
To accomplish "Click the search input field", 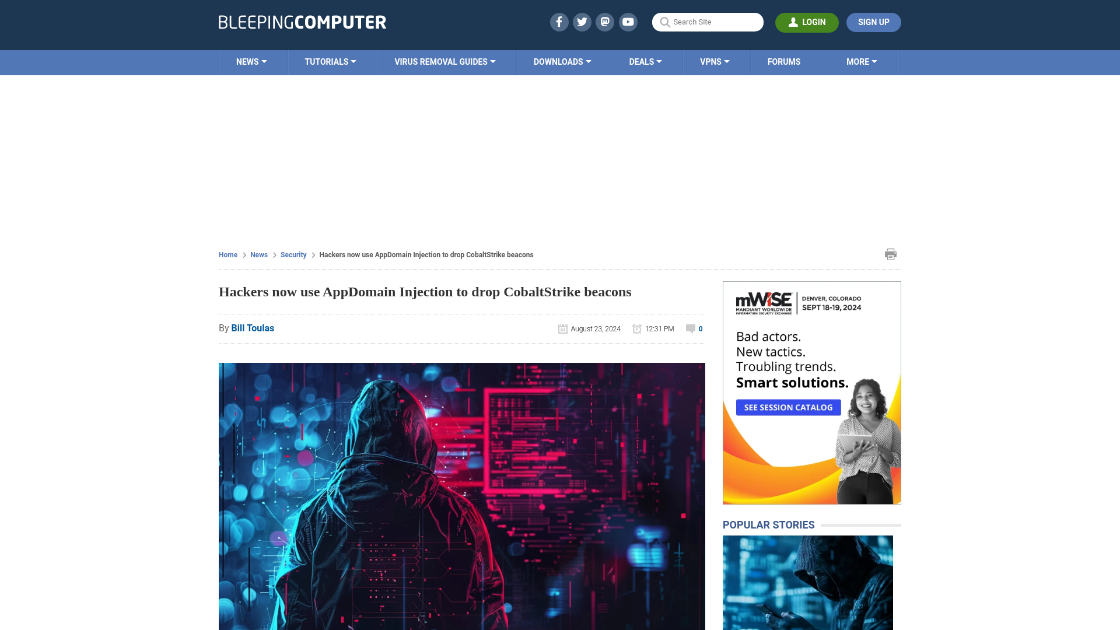I will [708, 22].
